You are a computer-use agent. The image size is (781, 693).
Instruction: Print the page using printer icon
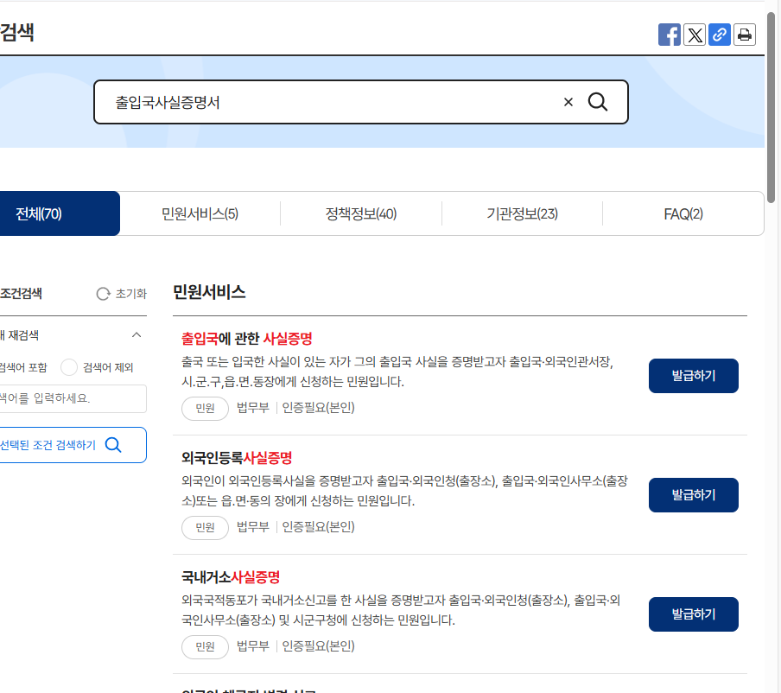744,35
